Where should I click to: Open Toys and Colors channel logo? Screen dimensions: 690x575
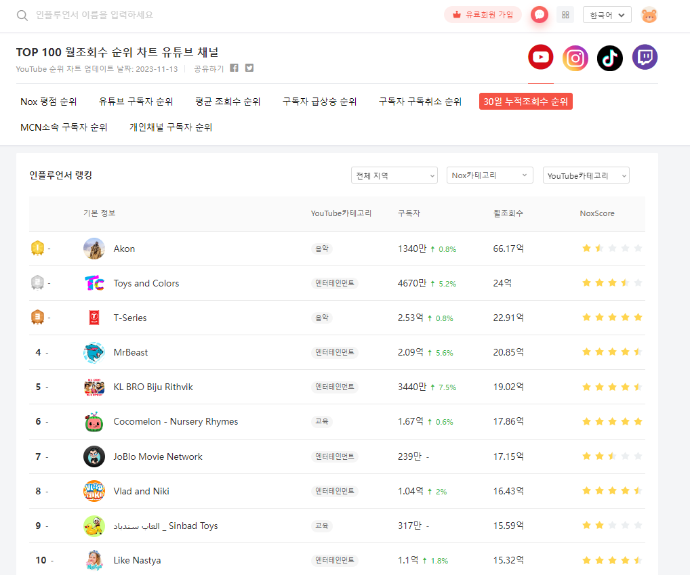click(94, 283)
